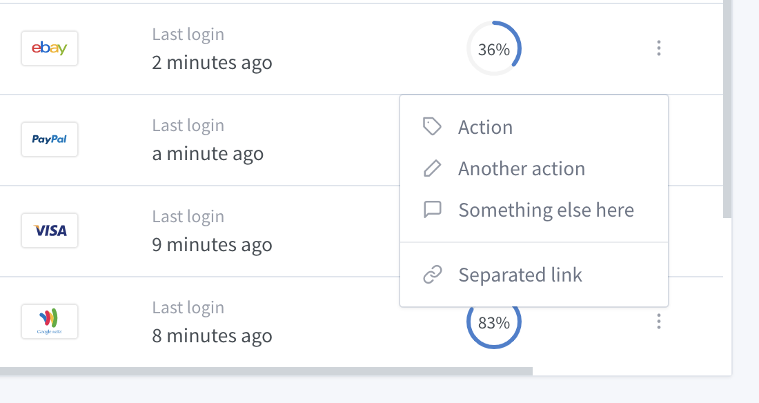Open the Google Wallet account logo

point(49,321)
